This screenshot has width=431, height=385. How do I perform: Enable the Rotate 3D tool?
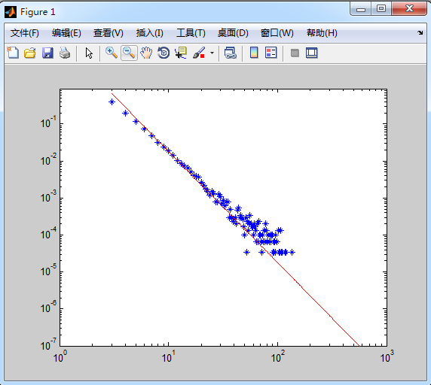[164, 53]
